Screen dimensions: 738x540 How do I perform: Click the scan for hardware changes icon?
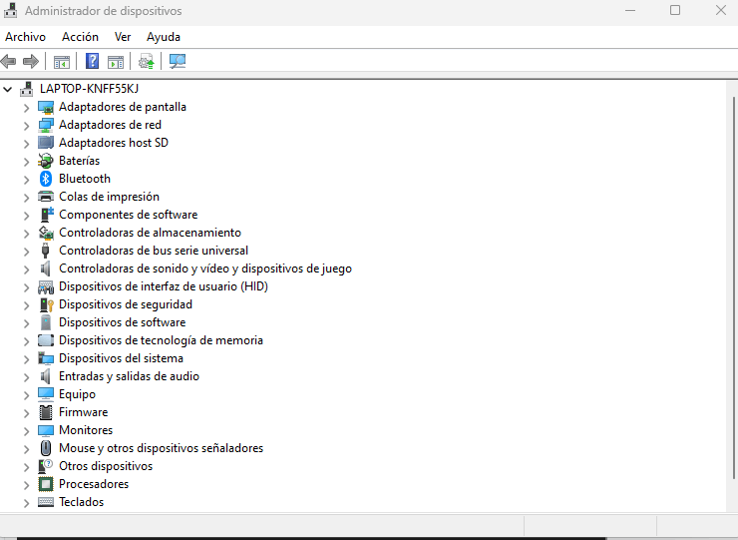point(178,61)
